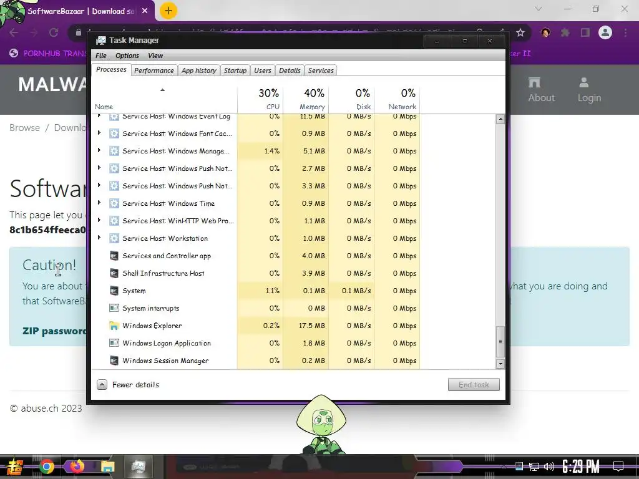
Task: Open Chrome from the taskbar
Action: coord(47,467)
